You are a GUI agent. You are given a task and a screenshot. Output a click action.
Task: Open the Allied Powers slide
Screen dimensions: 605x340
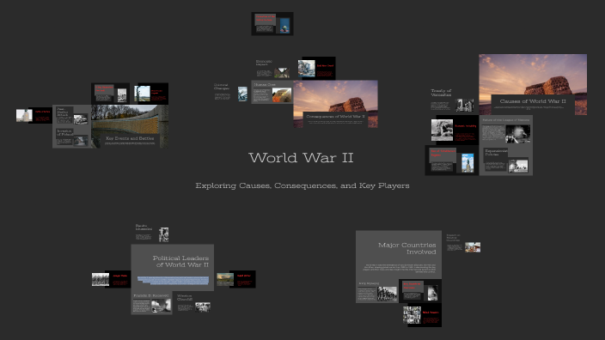422,315
